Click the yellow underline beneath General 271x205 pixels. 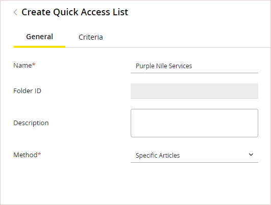point(39,47)
